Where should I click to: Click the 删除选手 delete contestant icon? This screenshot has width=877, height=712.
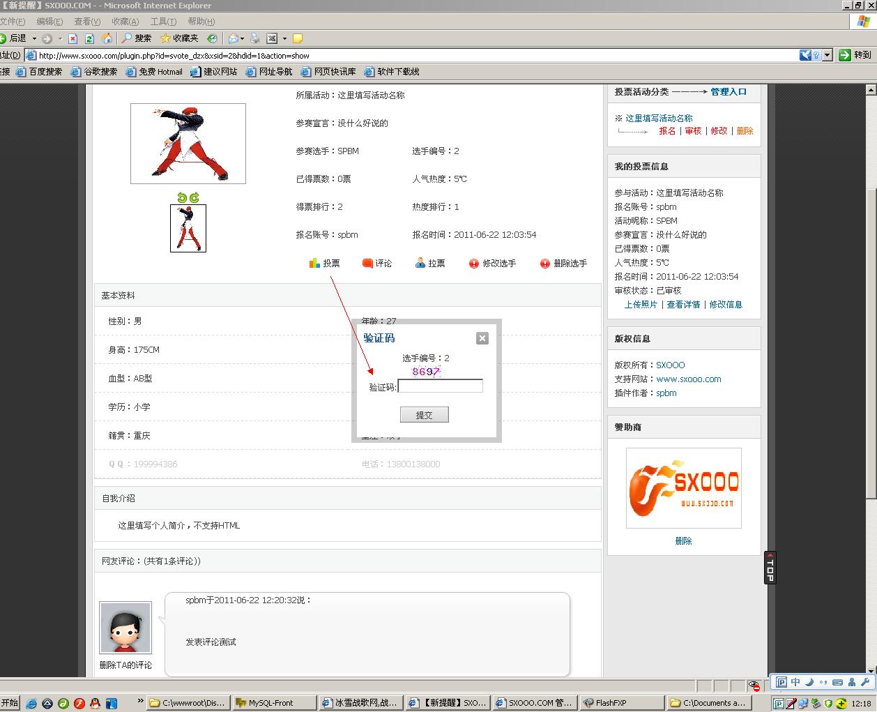[544, 263]
